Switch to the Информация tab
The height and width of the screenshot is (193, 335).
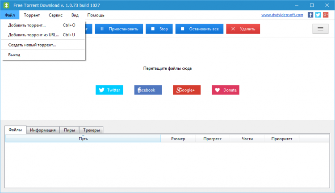click(43, 130)
